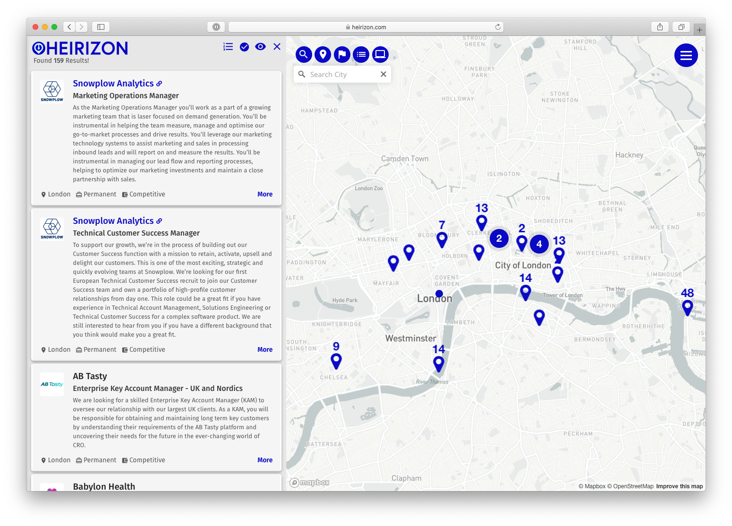732x526 pixels.
Task: Close the results panel with the X
Action: (277, 47)
